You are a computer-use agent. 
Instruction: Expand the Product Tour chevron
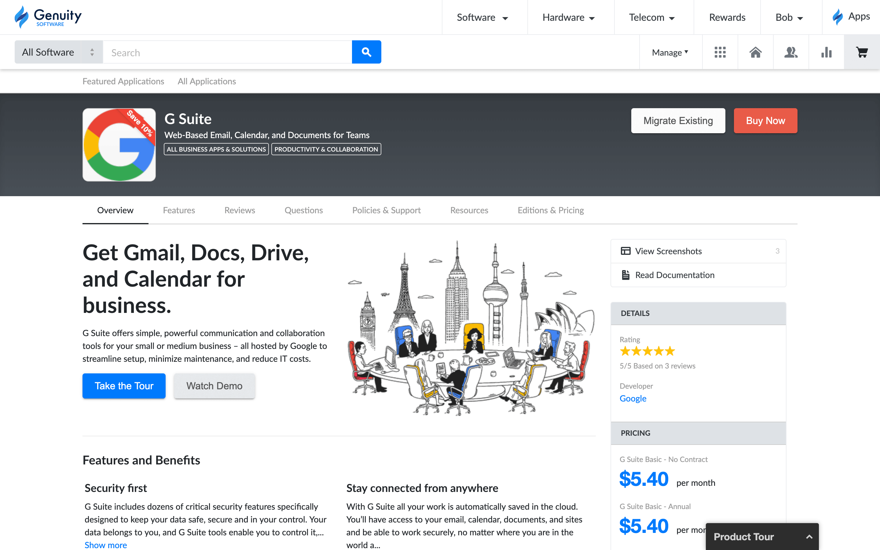[x=809, y=537]
